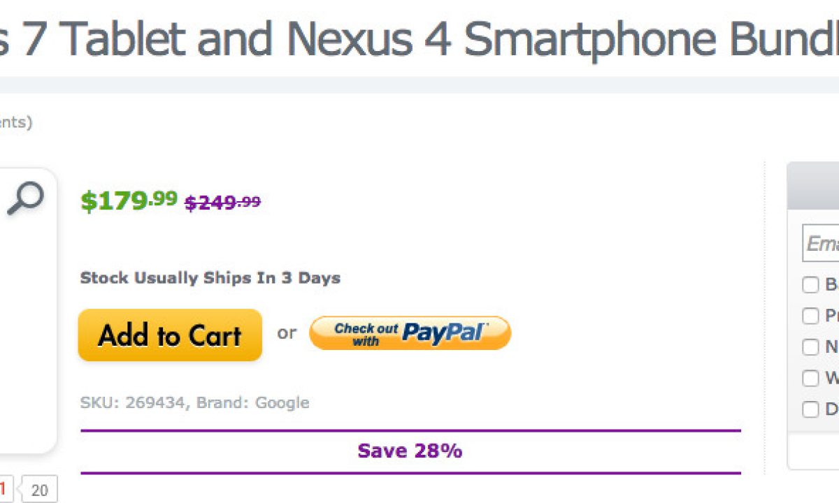839x503 pixels.
Task: Click the magnifier zoom icon on product image
Action: click(x=25, y=199)
